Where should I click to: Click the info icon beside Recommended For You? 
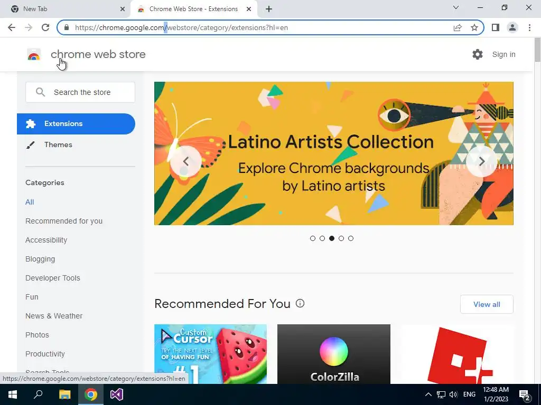point(300,303)
